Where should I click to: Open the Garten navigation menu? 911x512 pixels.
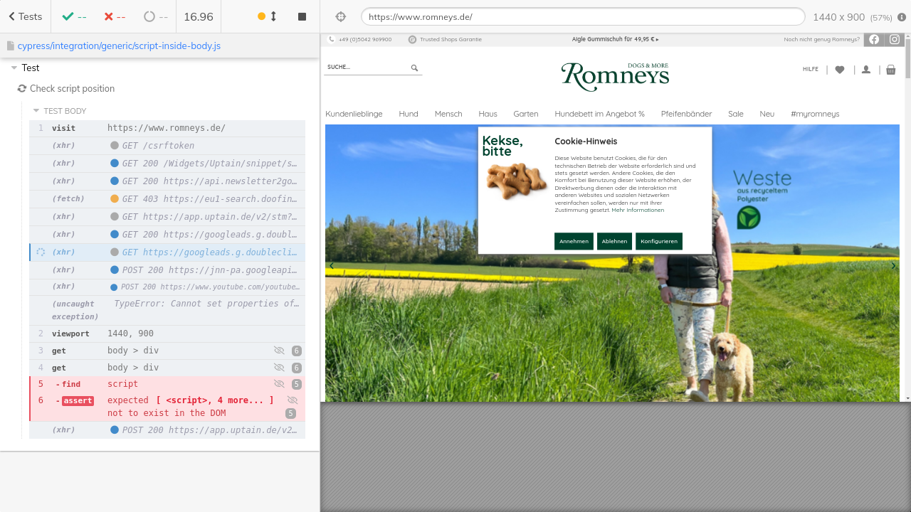[526, 114]
